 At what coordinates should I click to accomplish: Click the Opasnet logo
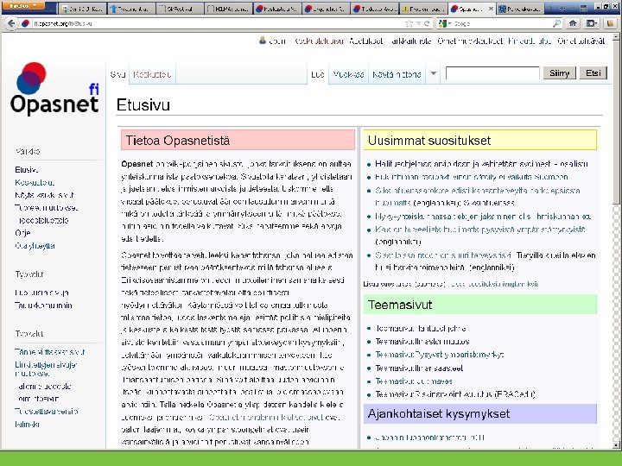(54, 88)
